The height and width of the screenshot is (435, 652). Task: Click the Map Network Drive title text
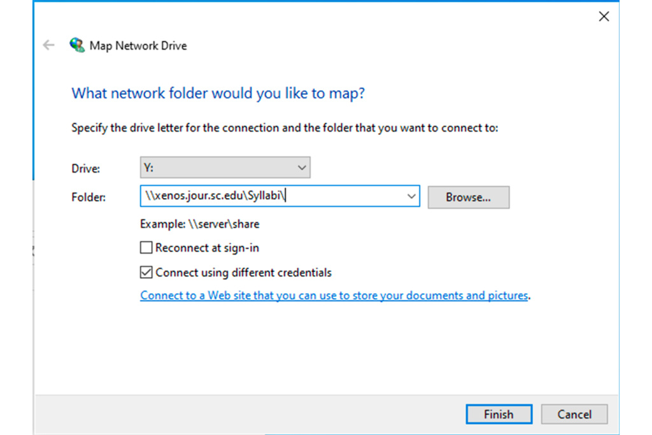tap(138, 46)
